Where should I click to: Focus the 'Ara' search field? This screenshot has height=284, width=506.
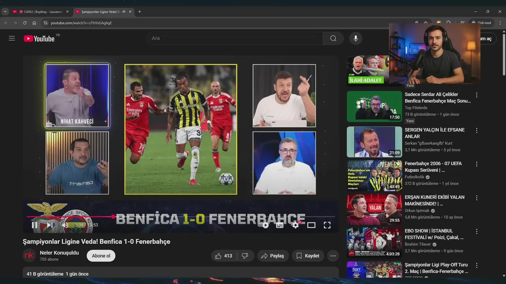235,38
